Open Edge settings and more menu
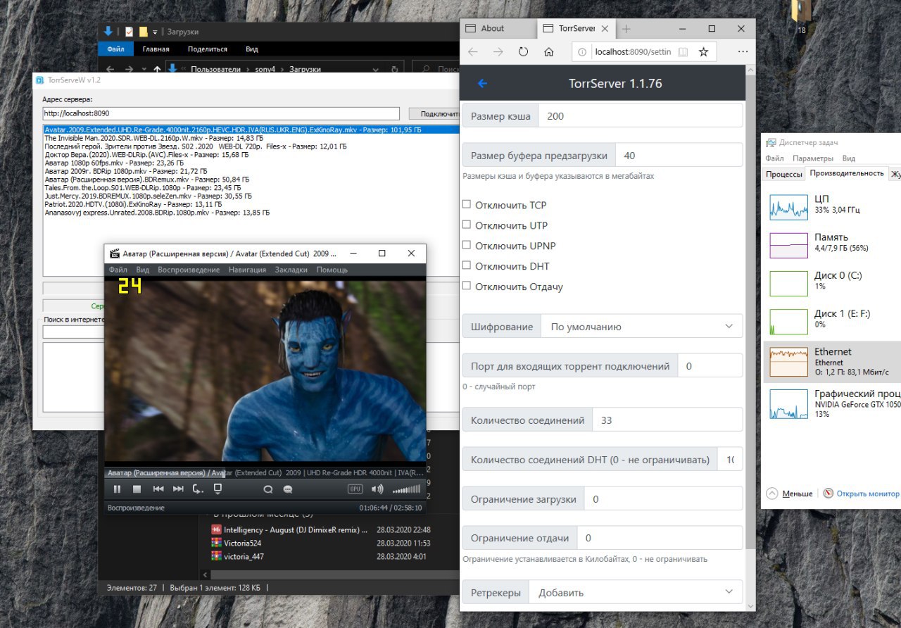The height and width of the screenshot is (628, 901). (743, 52)
